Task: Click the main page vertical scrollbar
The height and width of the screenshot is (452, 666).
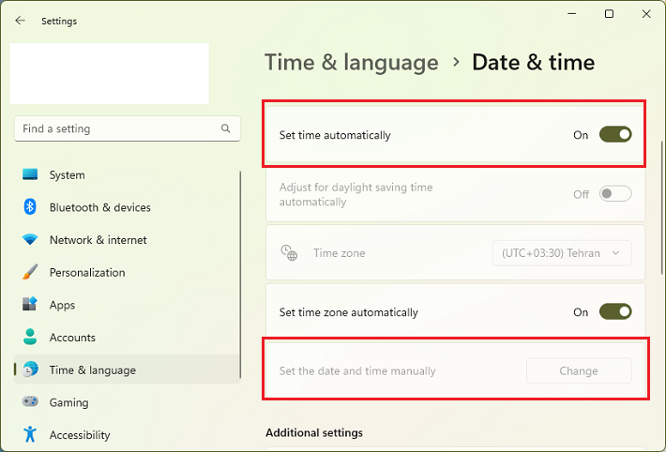Action: point(662,208)
